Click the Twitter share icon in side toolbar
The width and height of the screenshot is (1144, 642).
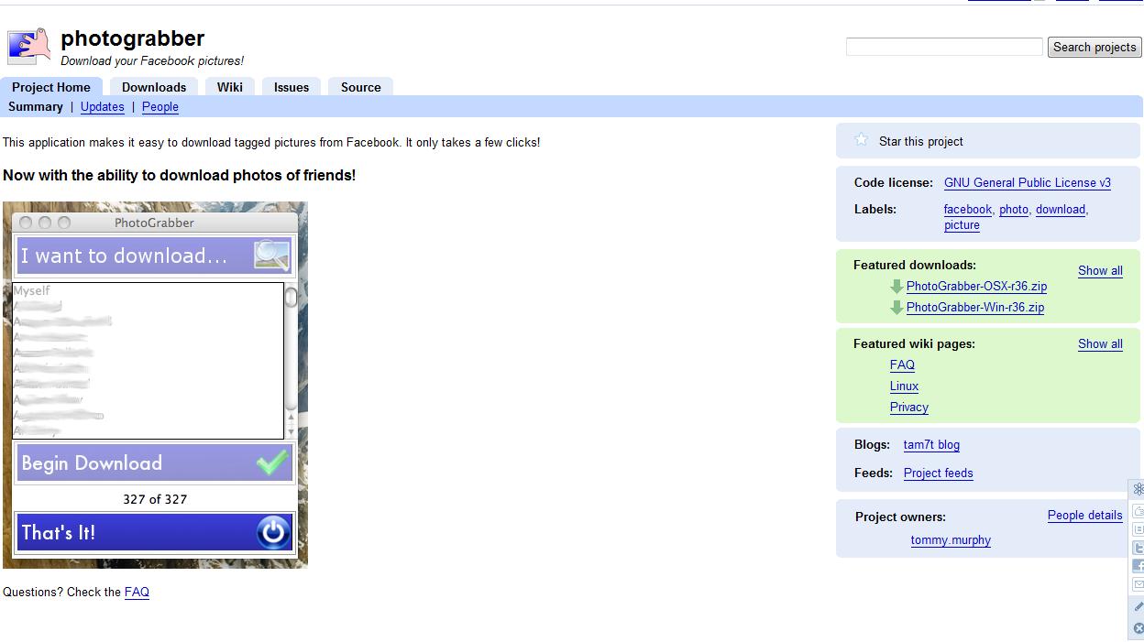1138,548
